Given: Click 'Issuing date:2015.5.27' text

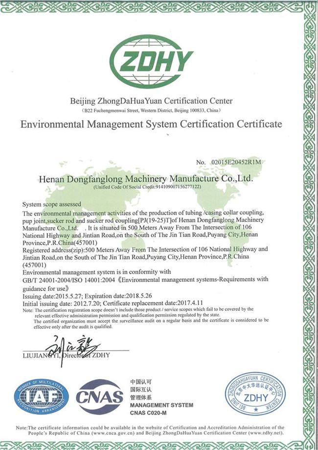Looking at the screenshot, I should click(52, 296).
